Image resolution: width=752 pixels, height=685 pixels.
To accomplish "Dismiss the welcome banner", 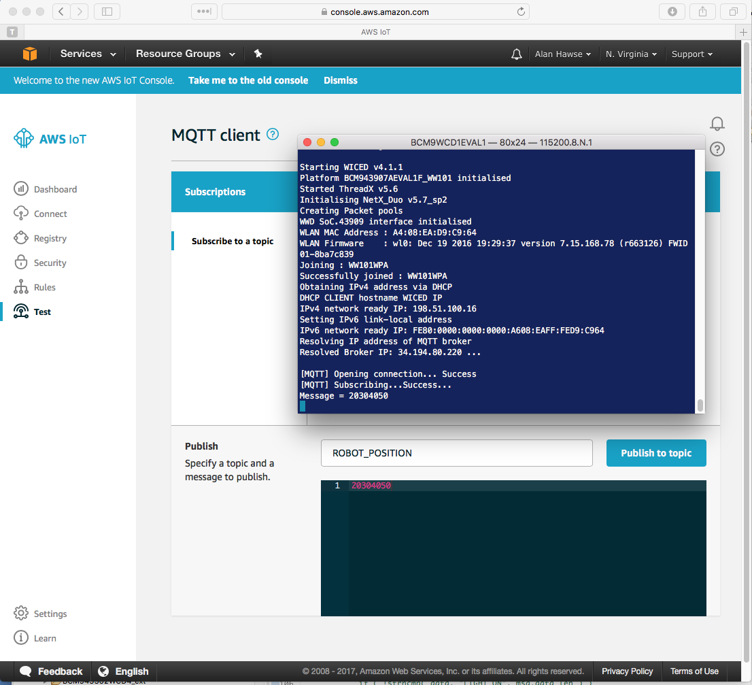I will click(341, 80).
